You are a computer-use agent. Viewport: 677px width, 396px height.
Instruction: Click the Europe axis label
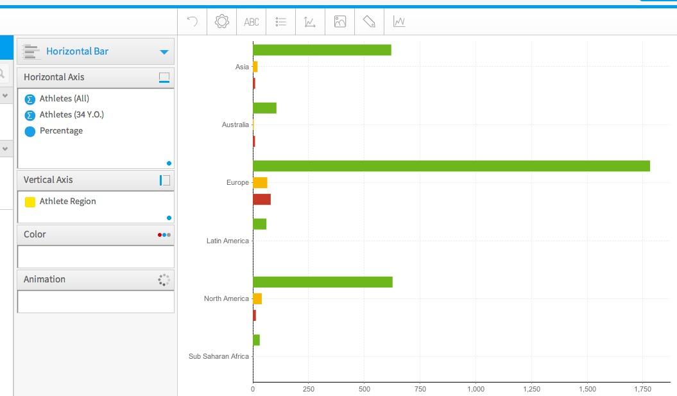[237, 183]
